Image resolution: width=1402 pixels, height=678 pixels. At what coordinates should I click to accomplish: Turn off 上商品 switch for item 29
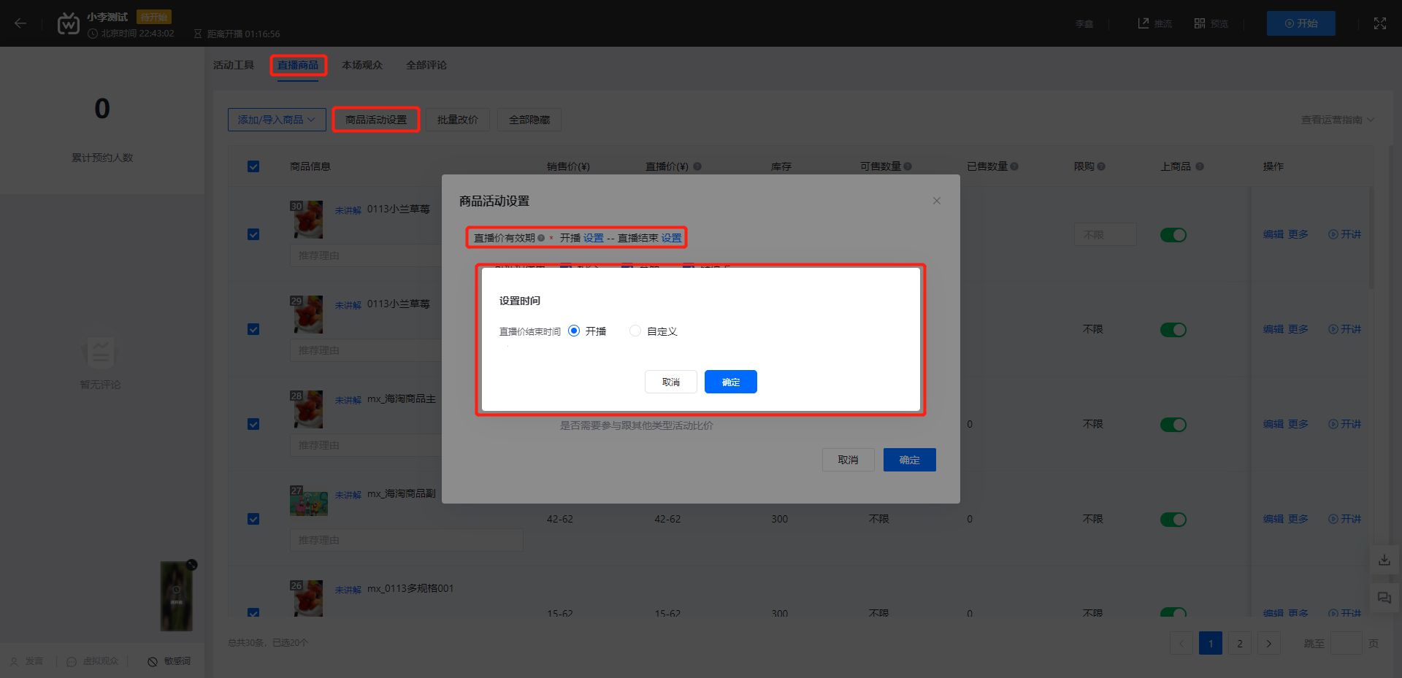pos(1173,330)
